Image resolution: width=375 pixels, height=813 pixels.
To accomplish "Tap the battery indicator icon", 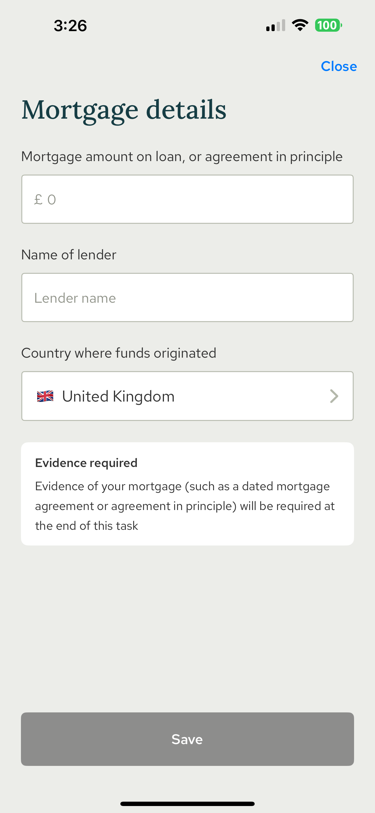I will pyautogui.click(x=328, y=25).
